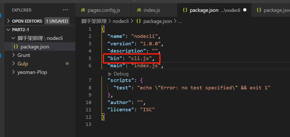Expand the OPEN EDITORS section
290x137 pixels.
[x=8, y=21]
